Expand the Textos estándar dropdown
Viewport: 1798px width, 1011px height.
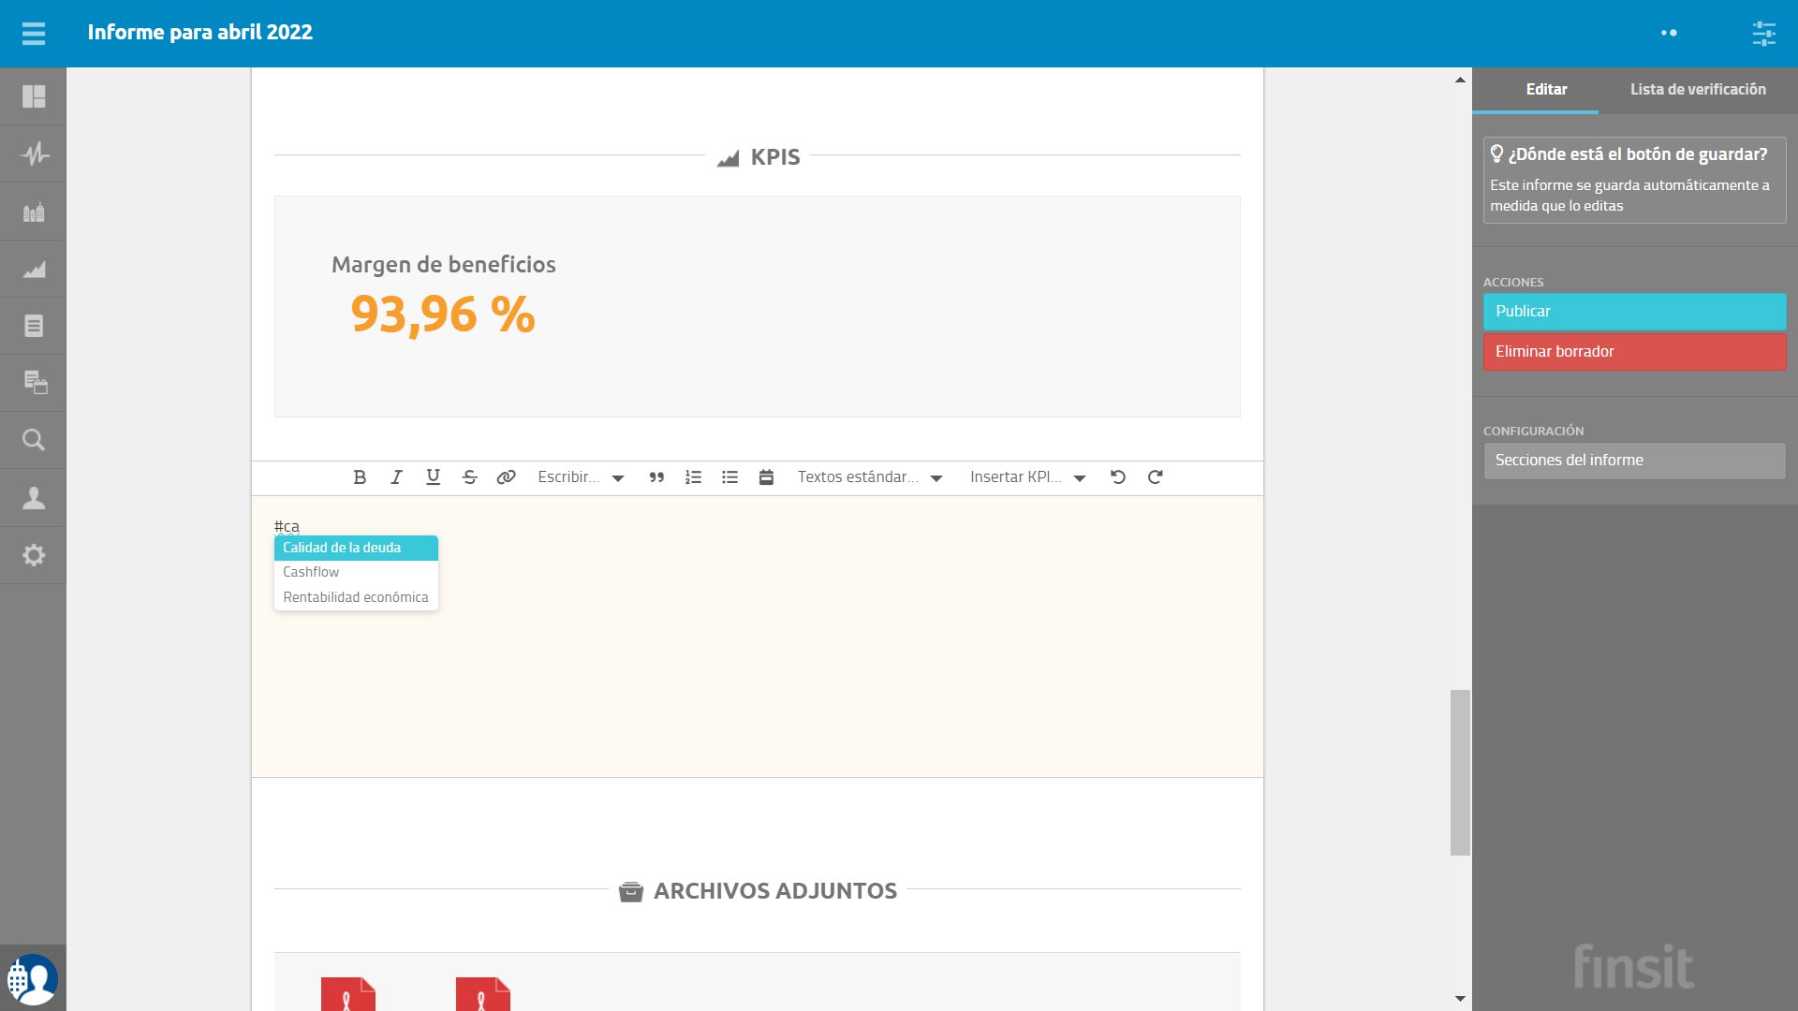coord(870,477)
